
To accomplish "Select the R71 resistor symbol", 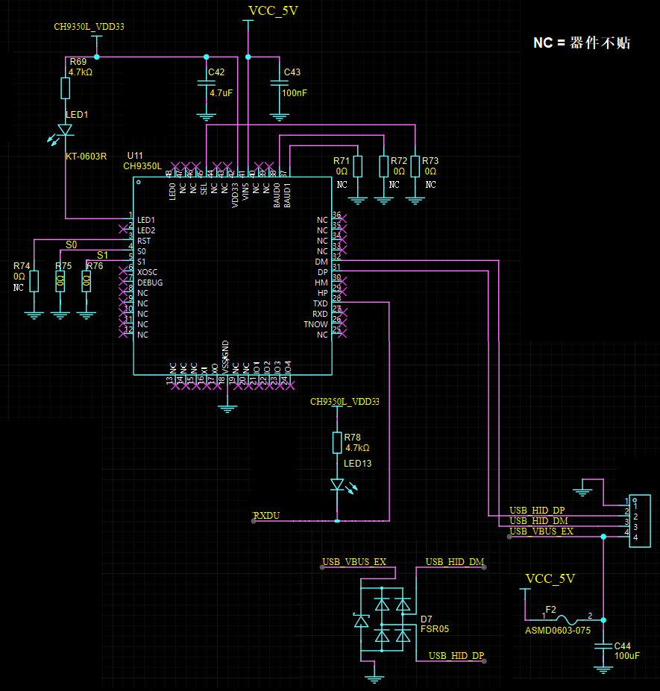I will [x=357, y=166].
